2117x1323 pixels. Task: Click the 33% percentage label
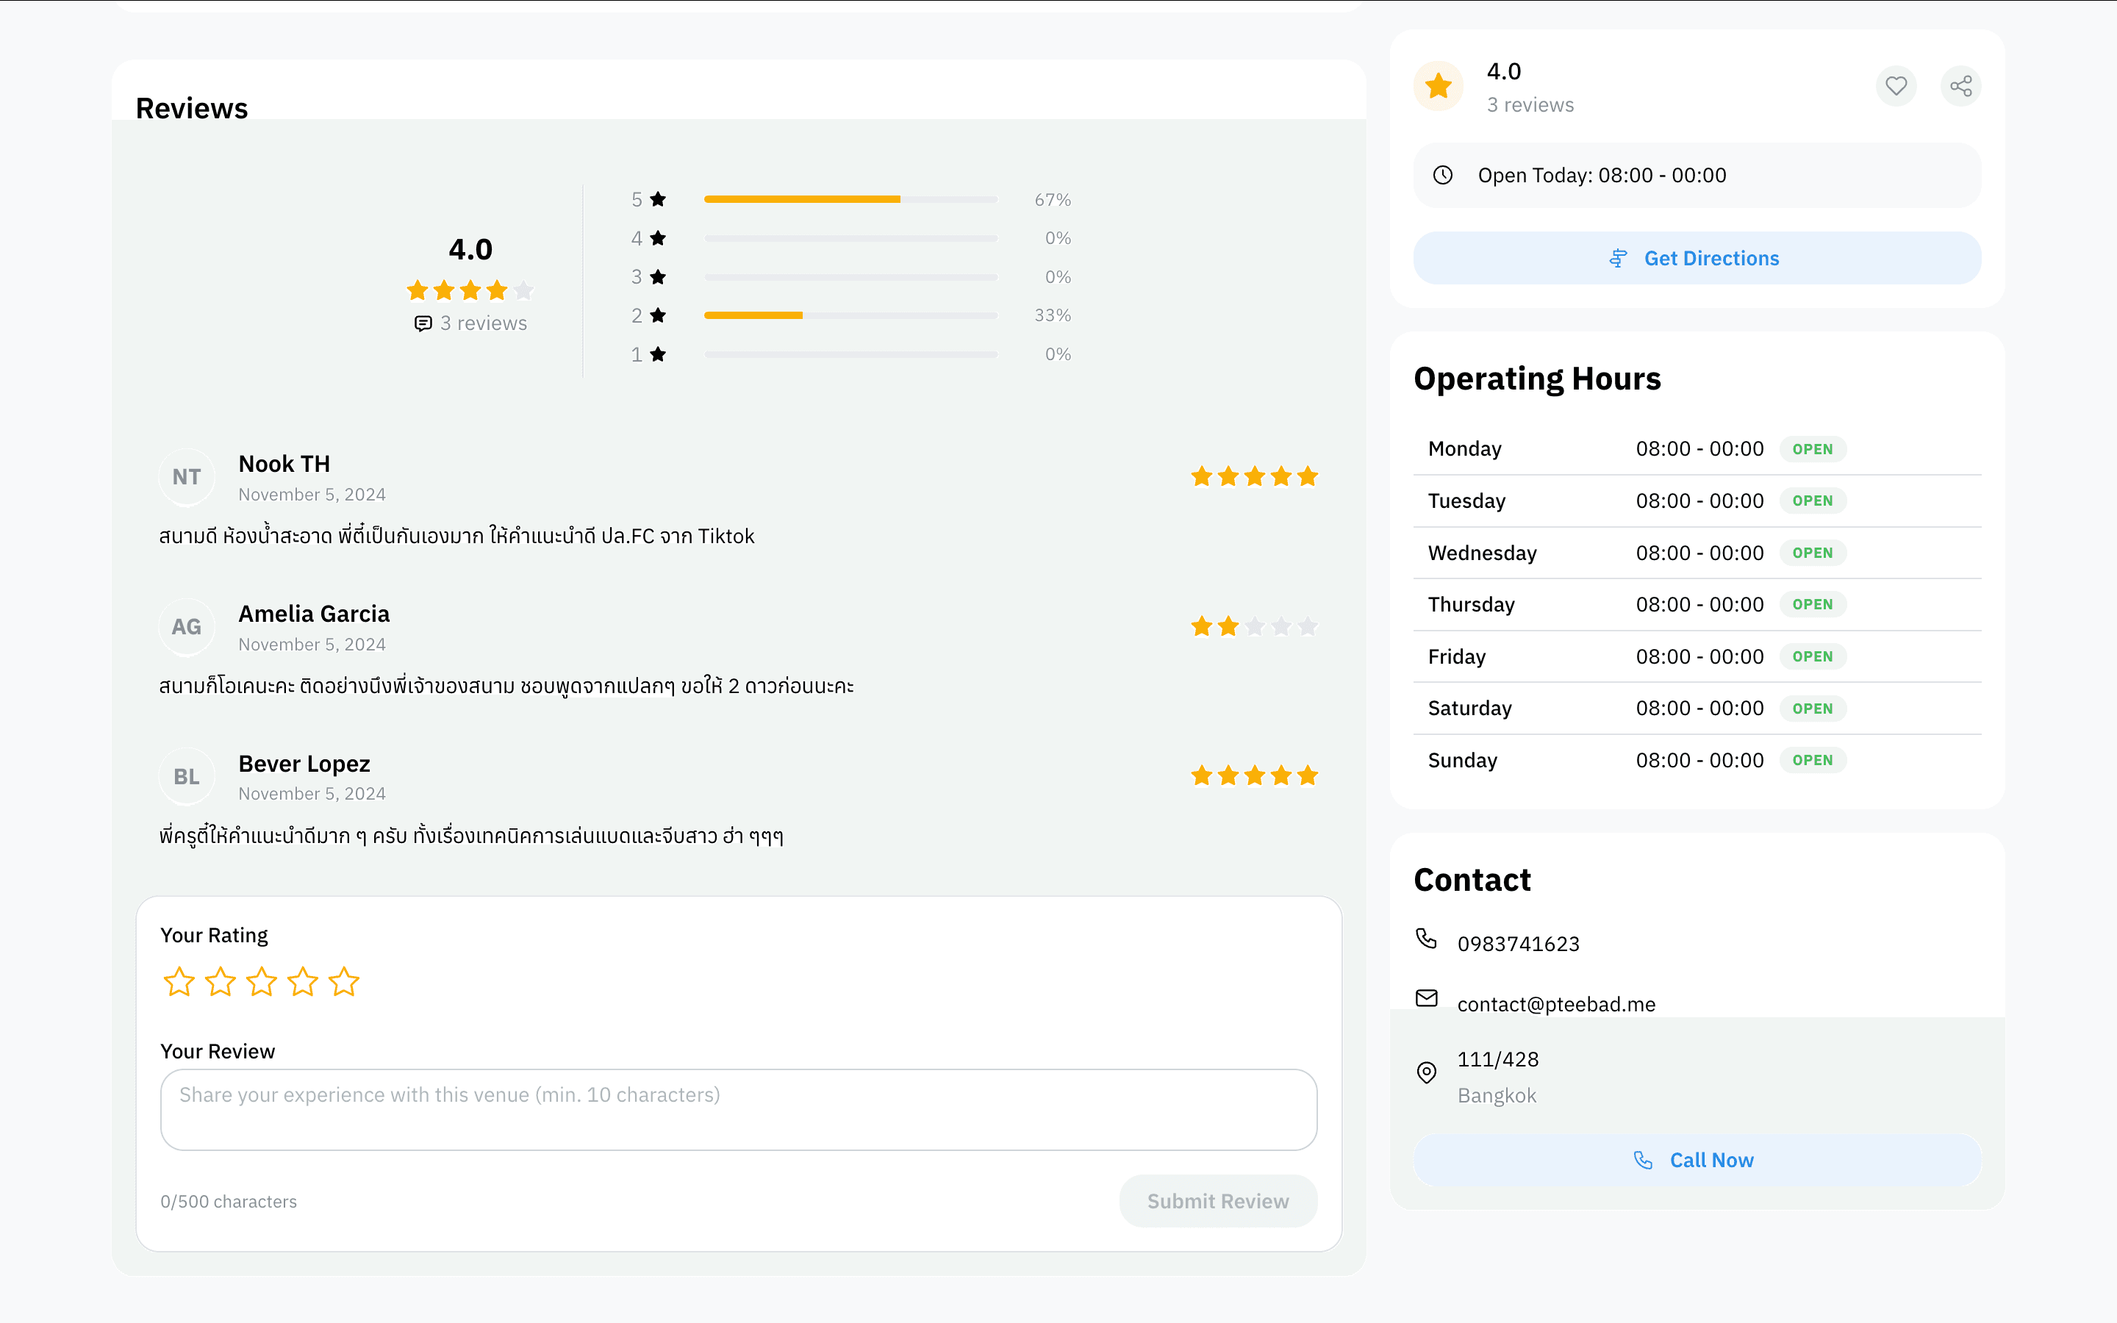coord(1053,315)
